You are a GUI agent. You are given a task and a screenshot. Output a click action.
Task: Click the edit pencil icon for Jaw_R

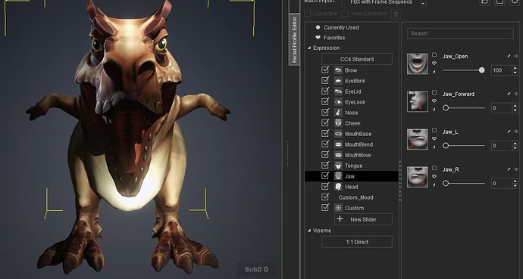pyautogui.click(x=509, y=169)
